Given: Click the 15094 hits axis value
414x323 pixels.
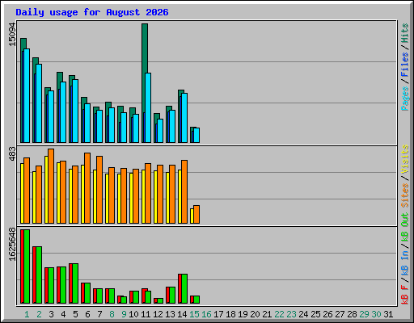Looking at the screenshot, I should point(13,35).
